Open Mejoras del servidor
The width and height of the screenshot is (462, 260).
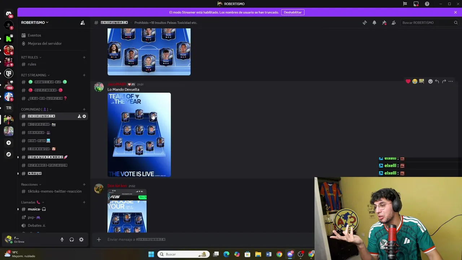pos(54,43)
